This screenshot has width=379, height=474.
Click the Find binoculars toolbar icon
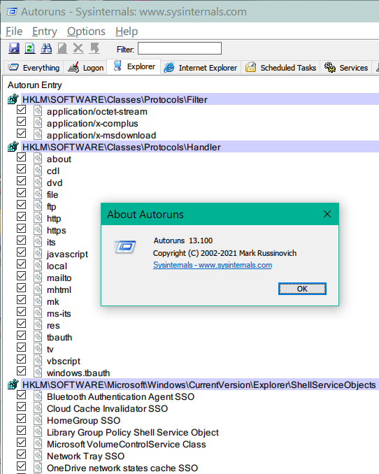click(x=46, y=48)
